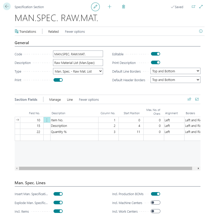Click Alignment 'Left' in Quantity % row
The image size is (219, 219).
pos(174,132)
